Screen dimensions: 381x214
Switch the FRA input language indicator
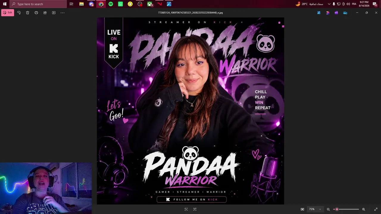[354, 4]
